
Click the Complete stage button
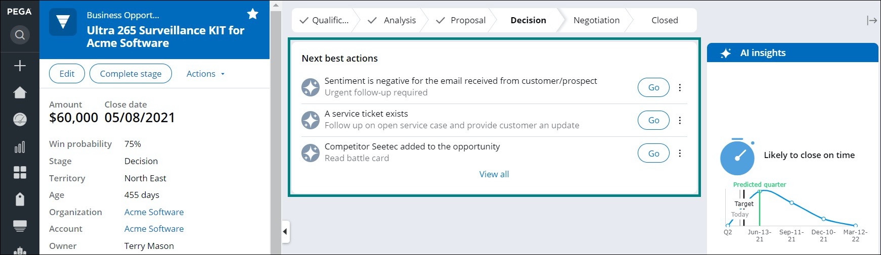pyautogui.click(x=130, y=74)
